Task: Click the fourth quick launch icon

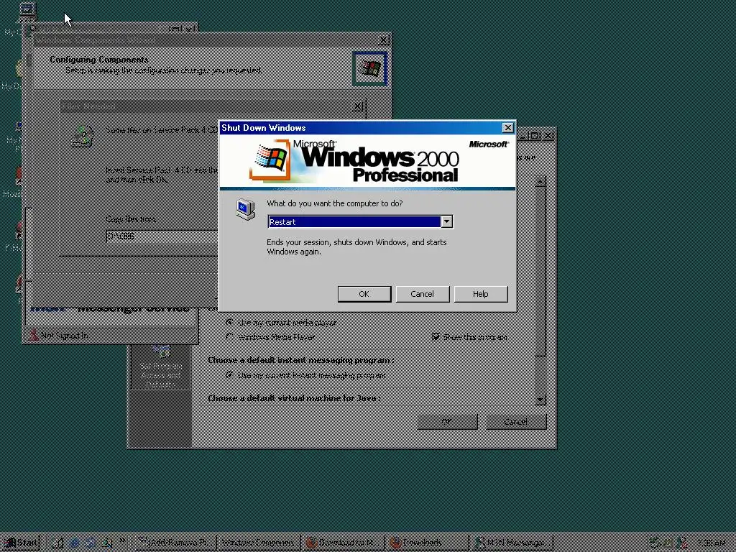Action: [106, 543]
